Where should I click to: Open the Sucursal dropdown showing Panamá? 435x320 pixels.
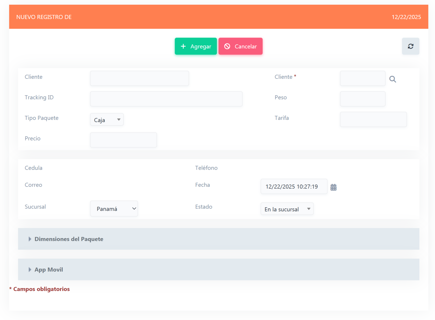coord(114,209)
